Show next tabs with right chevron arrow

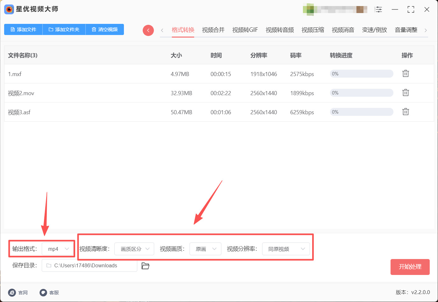[426, 30]
